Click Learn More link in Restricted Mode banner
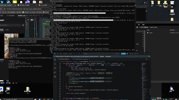This screenshot has height=100, width=179. (108, 56)
